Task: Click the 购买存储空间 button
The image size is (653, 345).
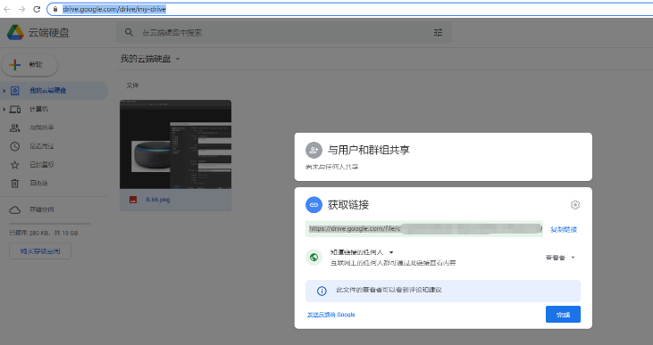Action: [x=40, y=251]
